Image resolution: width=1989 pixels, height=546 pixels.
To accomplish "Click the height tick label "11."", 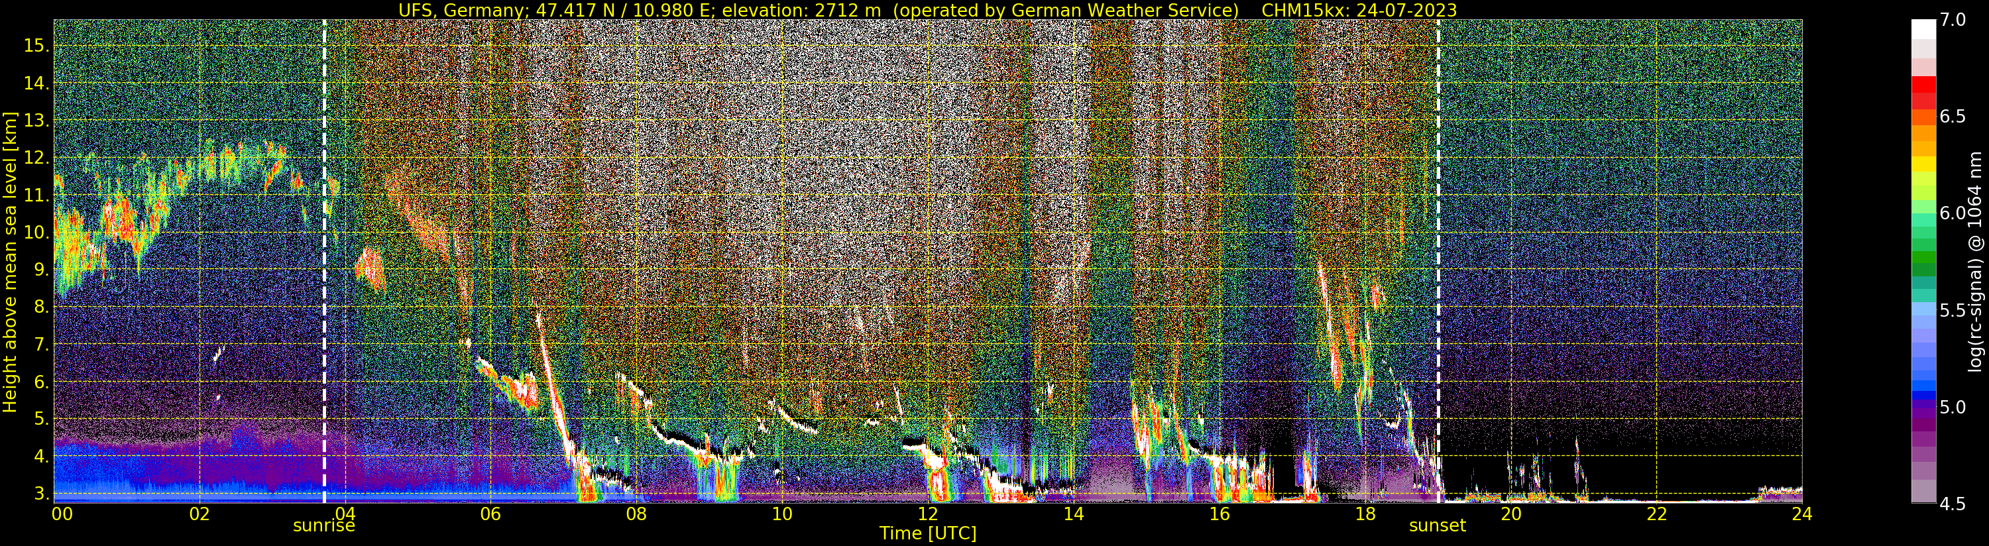I will coord(37,195).
